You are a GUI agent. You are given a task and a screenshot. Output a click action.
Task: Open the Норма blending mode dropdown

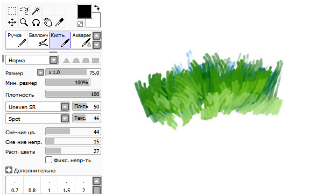pyautogui.click(x=32, y=60)
